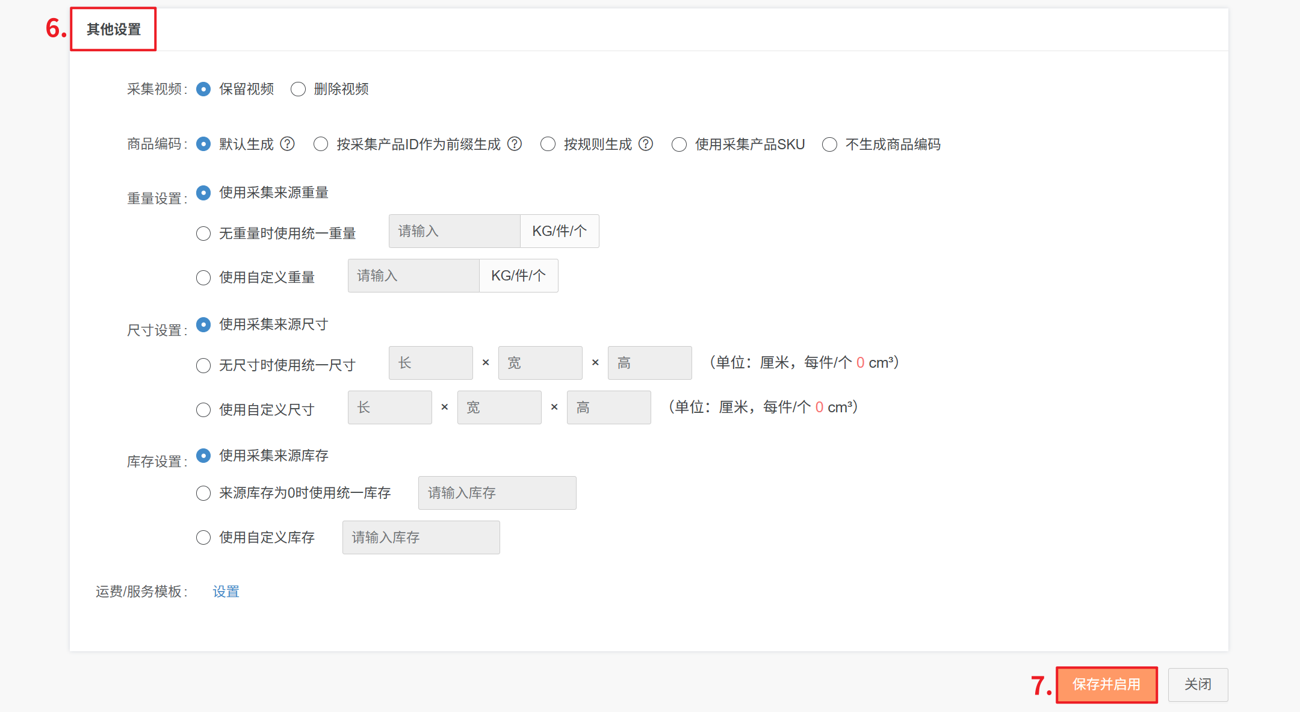Open the 其他设置 tab
The height and width of the screenshot is (712, 1300).
(x=114, y=29)
